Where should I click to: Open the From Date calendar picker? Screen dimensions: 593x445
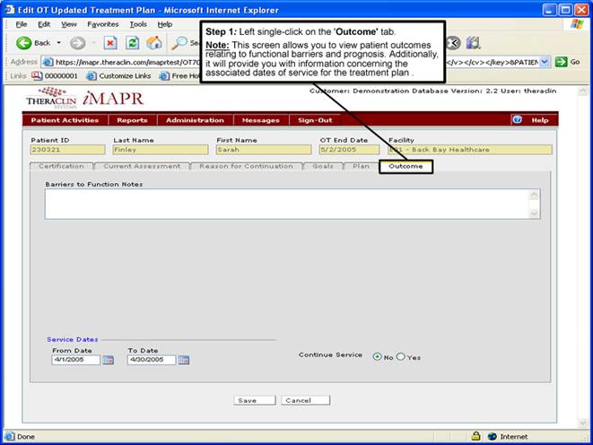[108, 360]
